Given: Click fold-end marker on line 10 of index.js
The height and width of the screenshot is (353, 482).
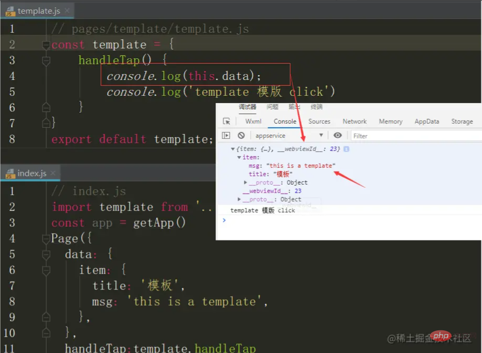Looking at the screenshot, I should 46,332.
